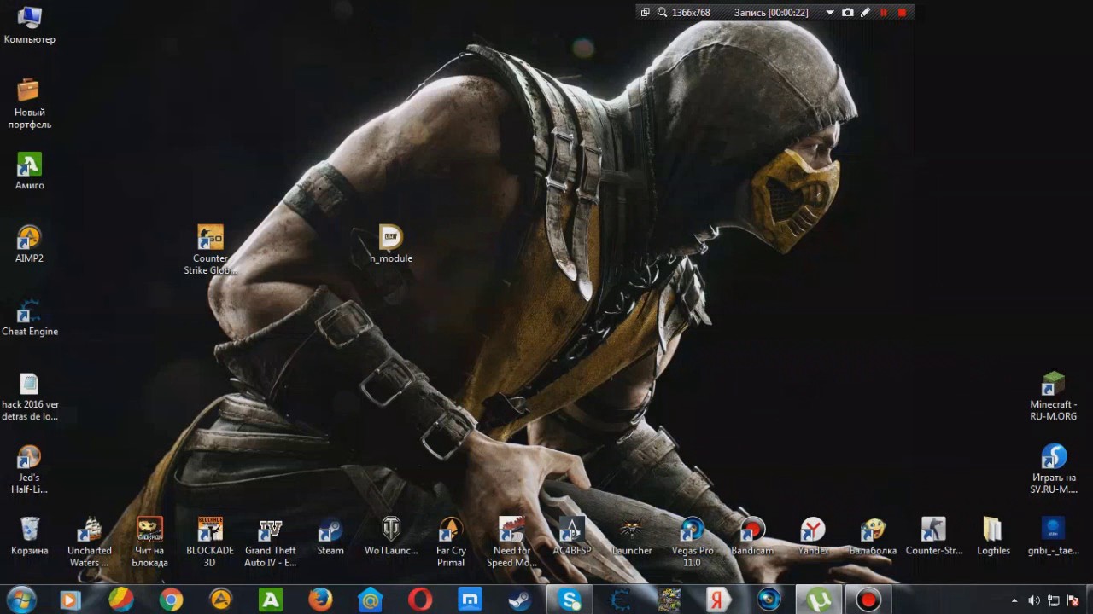Select the Vegas Pro 11.0 shortcut

(x=693, y=542)
